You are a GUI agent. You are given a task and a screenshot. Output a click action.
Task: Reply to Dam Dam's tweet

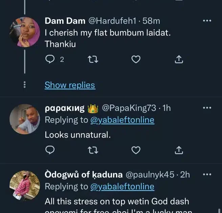pos(50,60)
